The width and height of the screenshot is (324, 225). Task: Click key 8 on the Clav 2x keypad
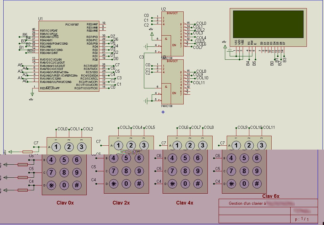(x=126, y=171)
